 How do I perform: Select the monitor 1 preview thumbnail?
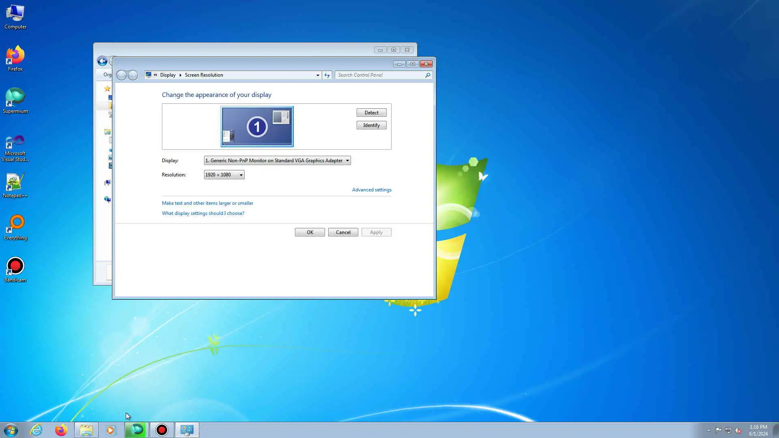click(x=257, y=127)
